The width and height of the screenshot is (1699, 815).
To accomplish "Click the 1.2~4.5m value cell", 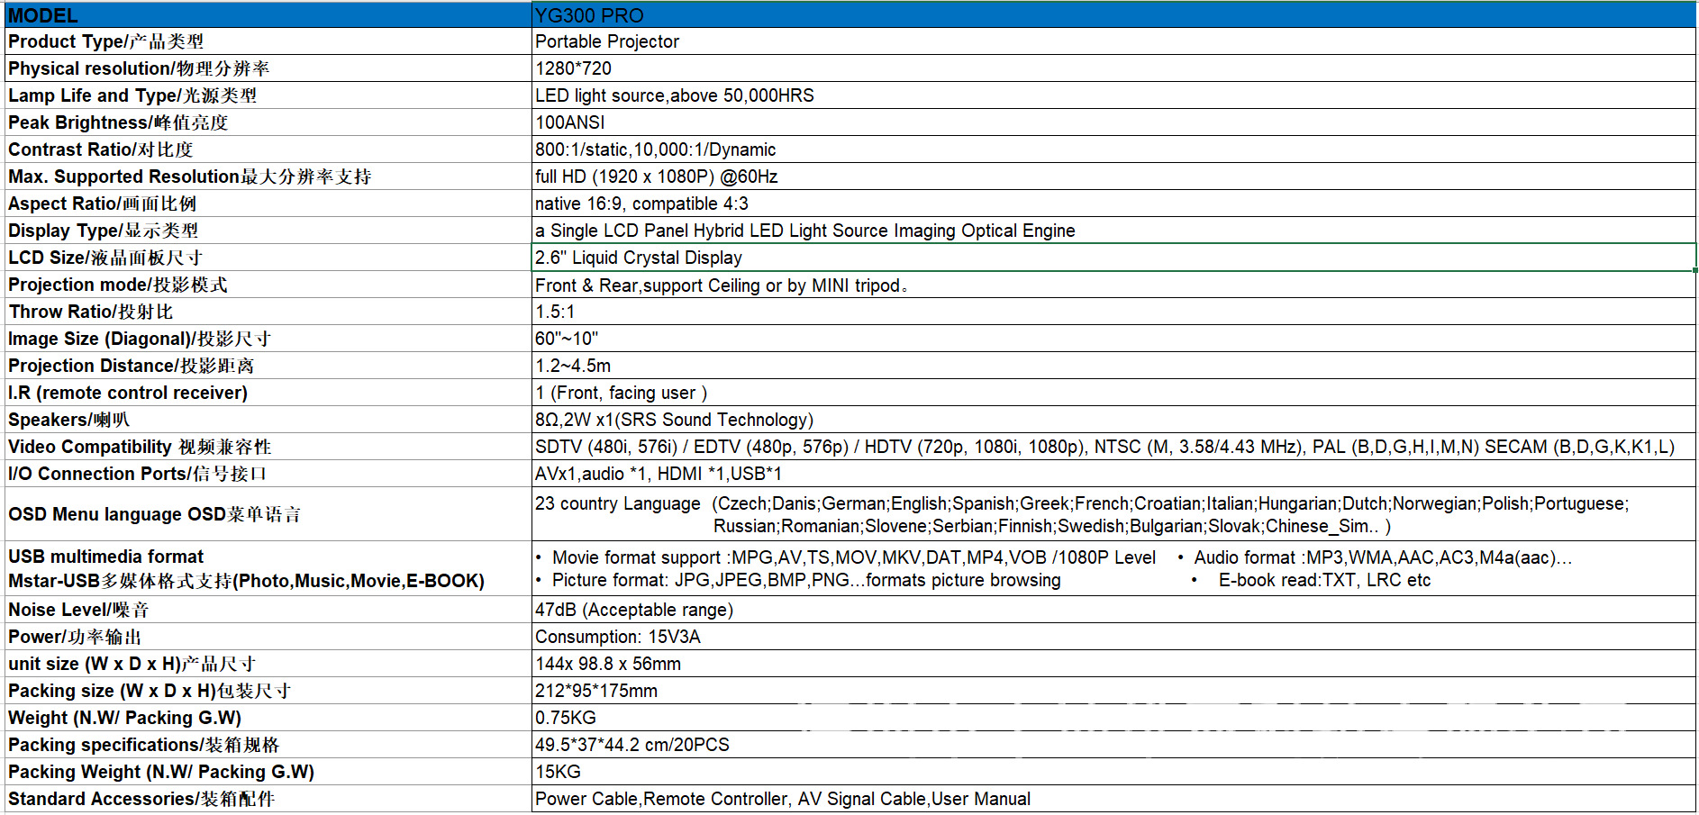I will (1113, 366).
